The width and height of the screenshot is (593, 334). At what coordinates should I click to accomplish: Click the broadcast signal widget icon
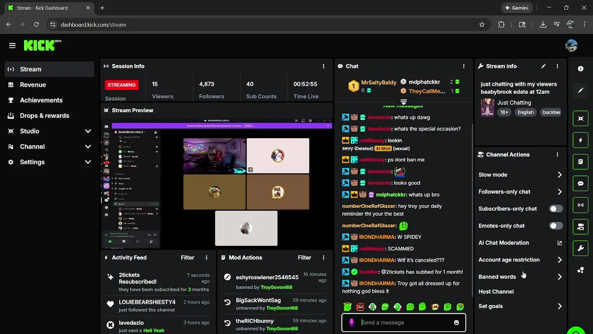580,205
